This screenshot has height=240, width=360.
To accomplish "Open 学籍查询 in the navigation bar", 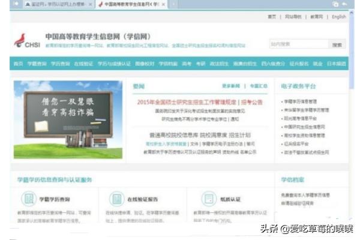I will point(37,64).
